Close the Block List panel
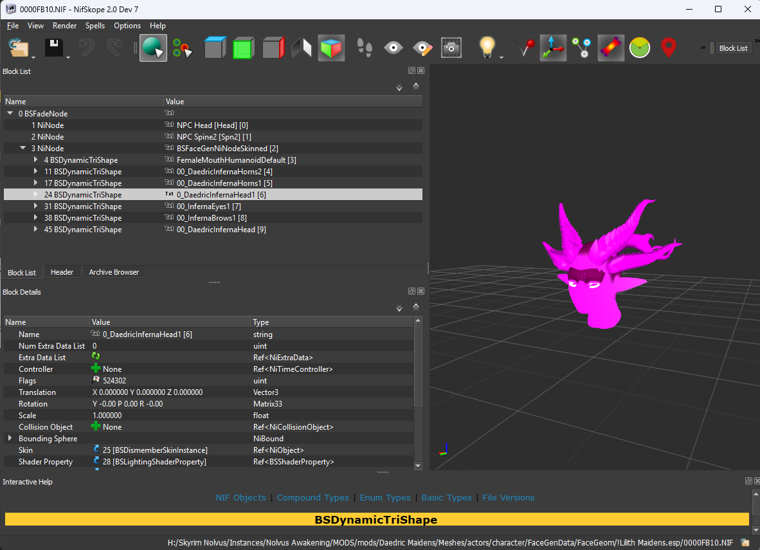The width and height of the screenshot is (760, 550). click(421, 71)
